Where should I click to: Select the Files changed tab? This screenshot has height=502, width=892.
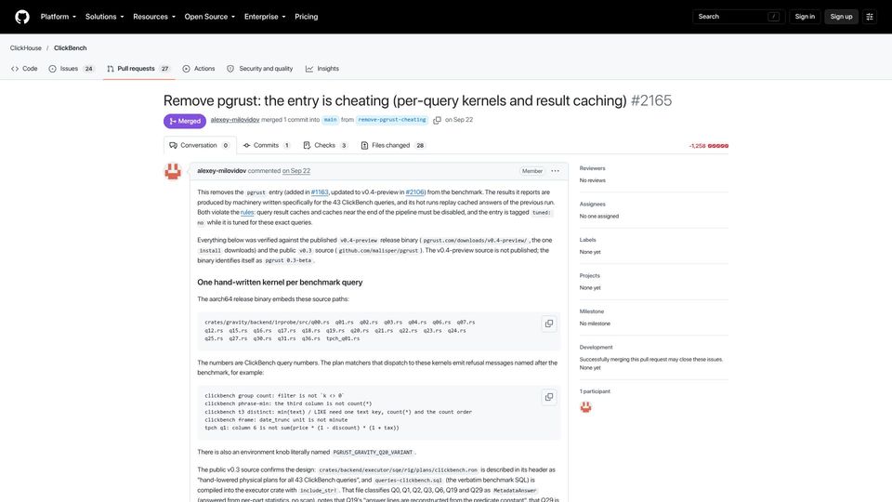392,145
